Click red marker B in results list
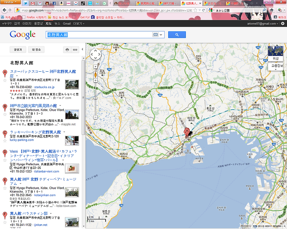 tap(5, 108)
